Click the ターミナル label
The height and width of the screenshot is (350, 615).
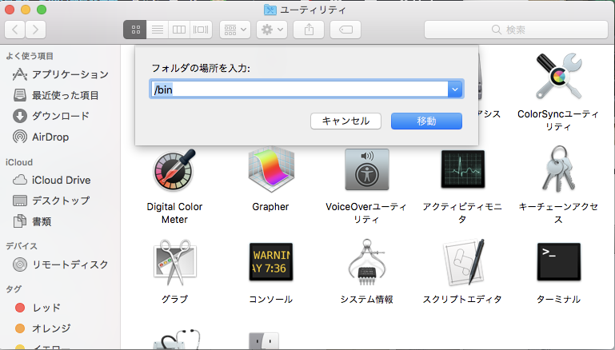pos(558,300)
